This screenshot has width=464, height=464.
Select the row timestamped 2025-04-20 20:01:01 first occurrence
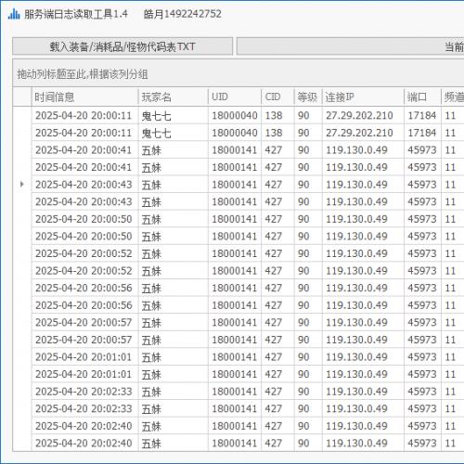click(248, 356)
